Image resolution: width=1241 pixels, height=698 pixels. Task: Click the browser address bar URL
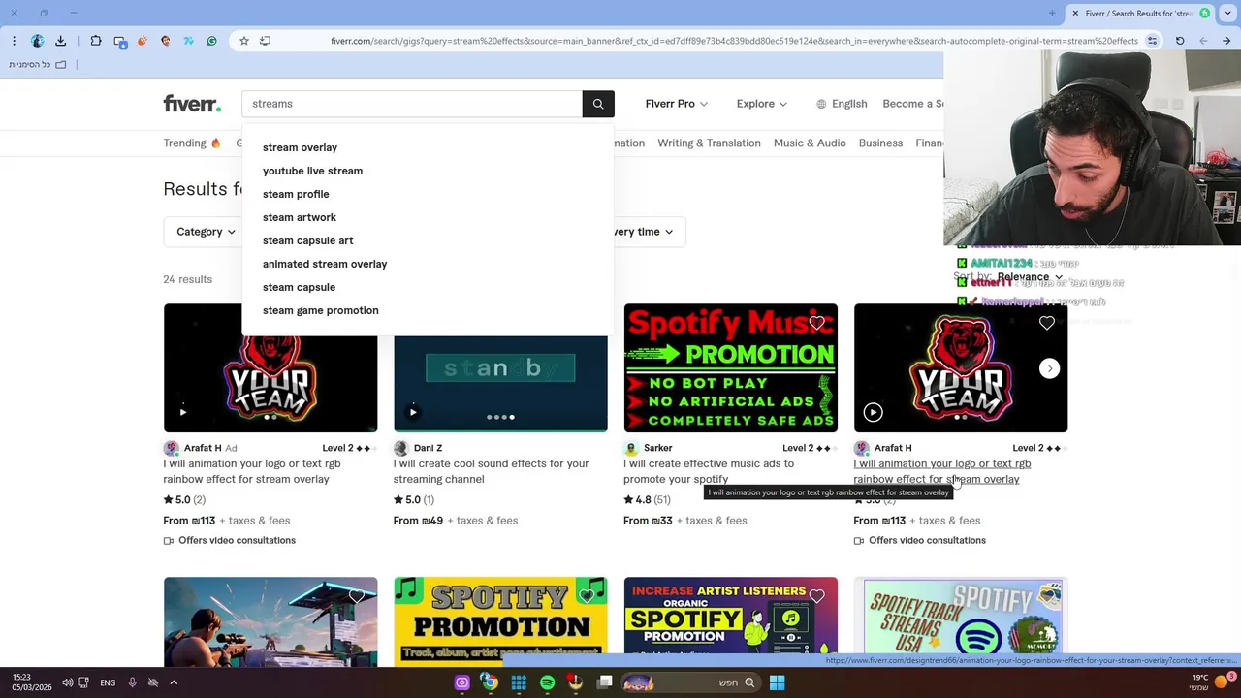click(x=734, y=41)
